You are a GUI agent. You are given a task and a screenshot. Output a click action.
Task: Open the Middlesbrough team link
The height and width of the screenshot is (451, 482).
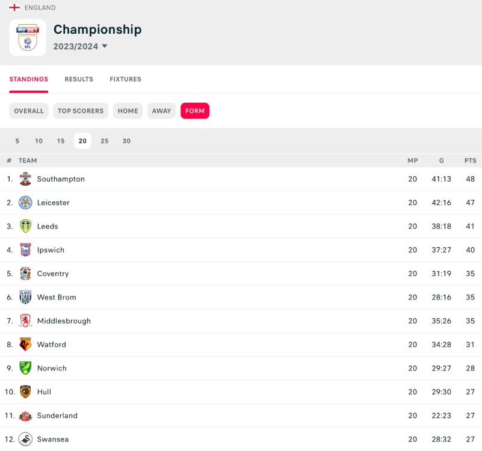pyautogui.click(x=64, y=321)
